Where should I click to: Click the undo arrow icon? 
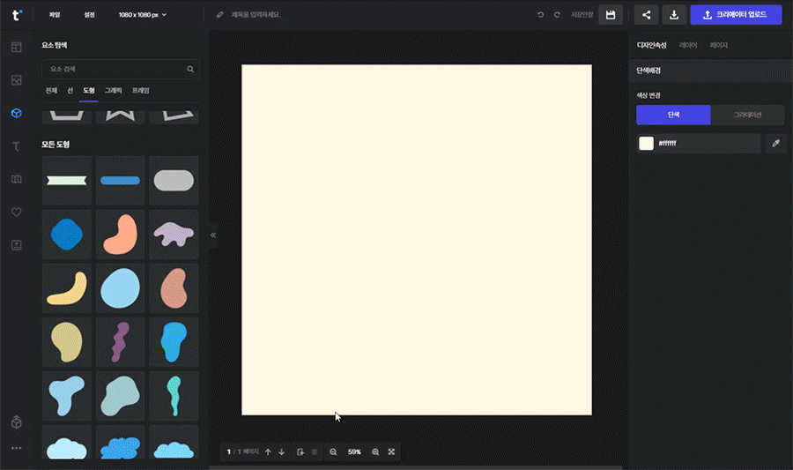pyautogui.click(x=541, y=15)
